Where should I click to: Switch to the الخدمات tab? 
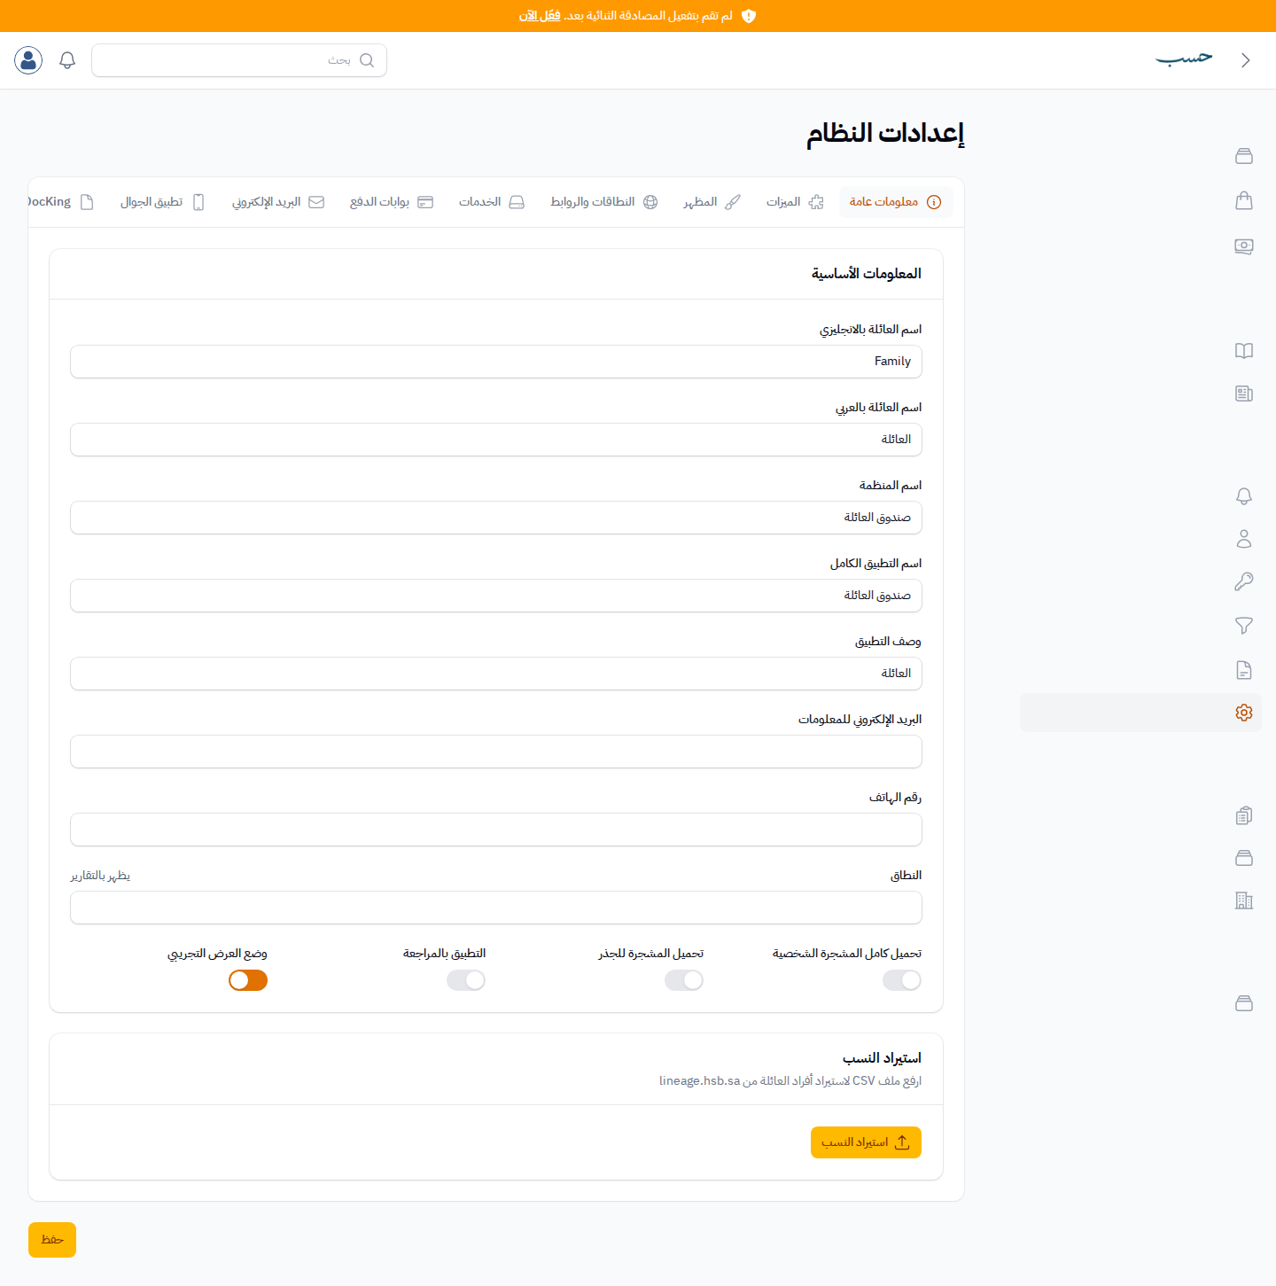click(492, 202)
